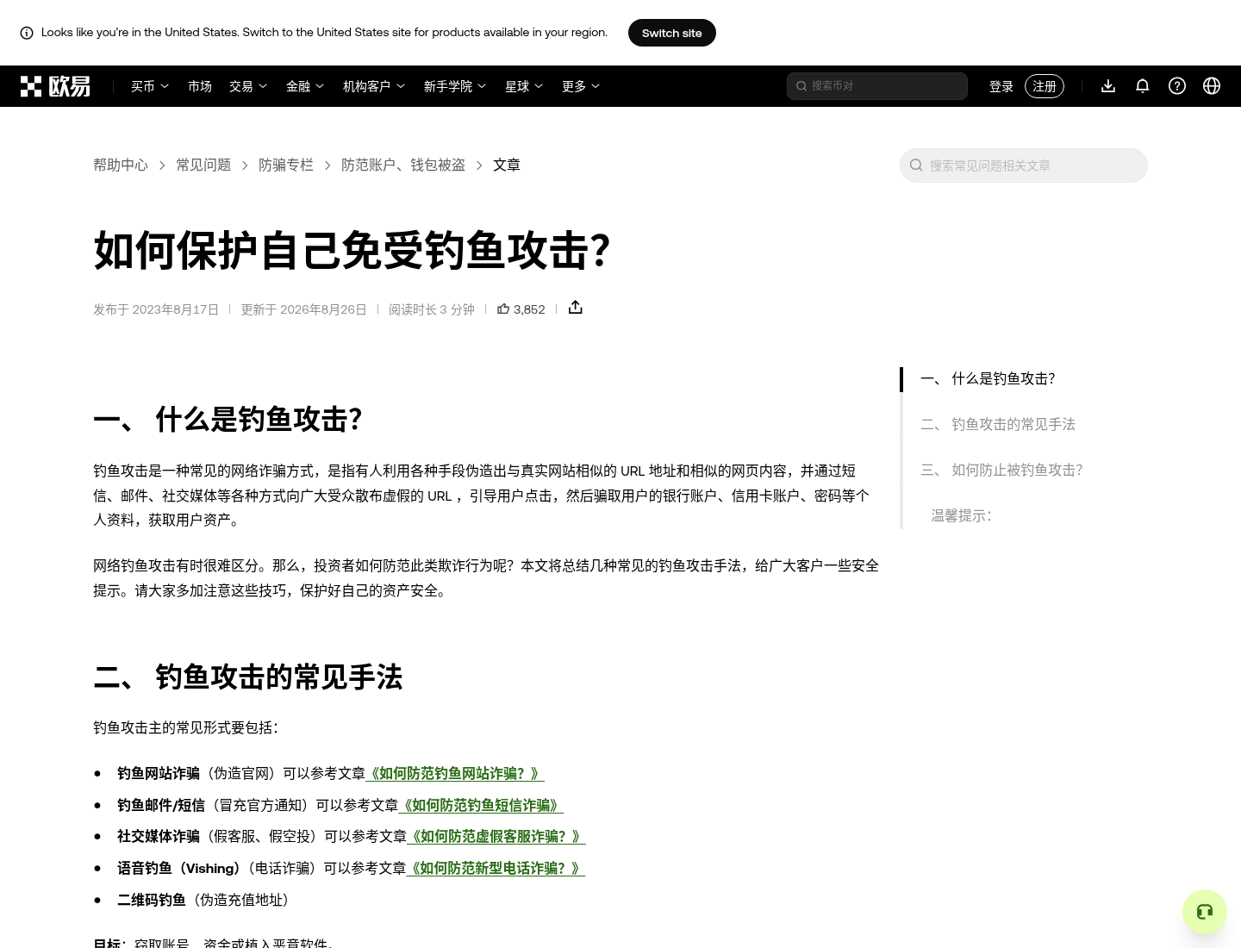Jump to 三、如何防止被钓鱼攻击? in contents

[1001, 470]
